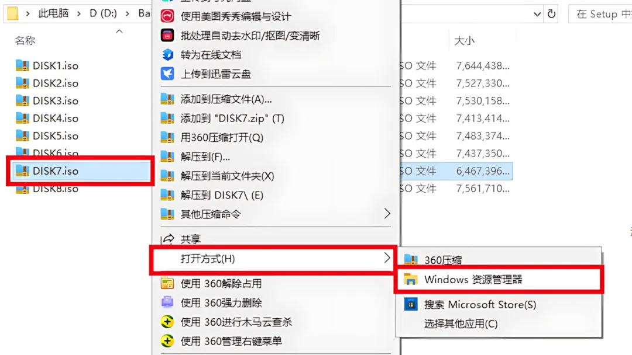
Task: Click the refresh button beside address bar
Action: [551, 14]
